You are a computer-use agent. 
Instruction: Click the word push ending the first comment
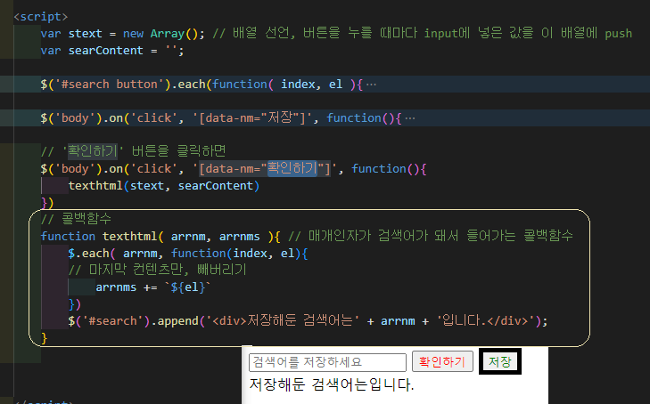619,34
